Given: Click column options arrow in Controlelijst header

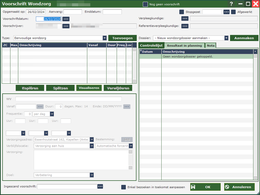Looking at the screenshot, I should click(255, 51).
